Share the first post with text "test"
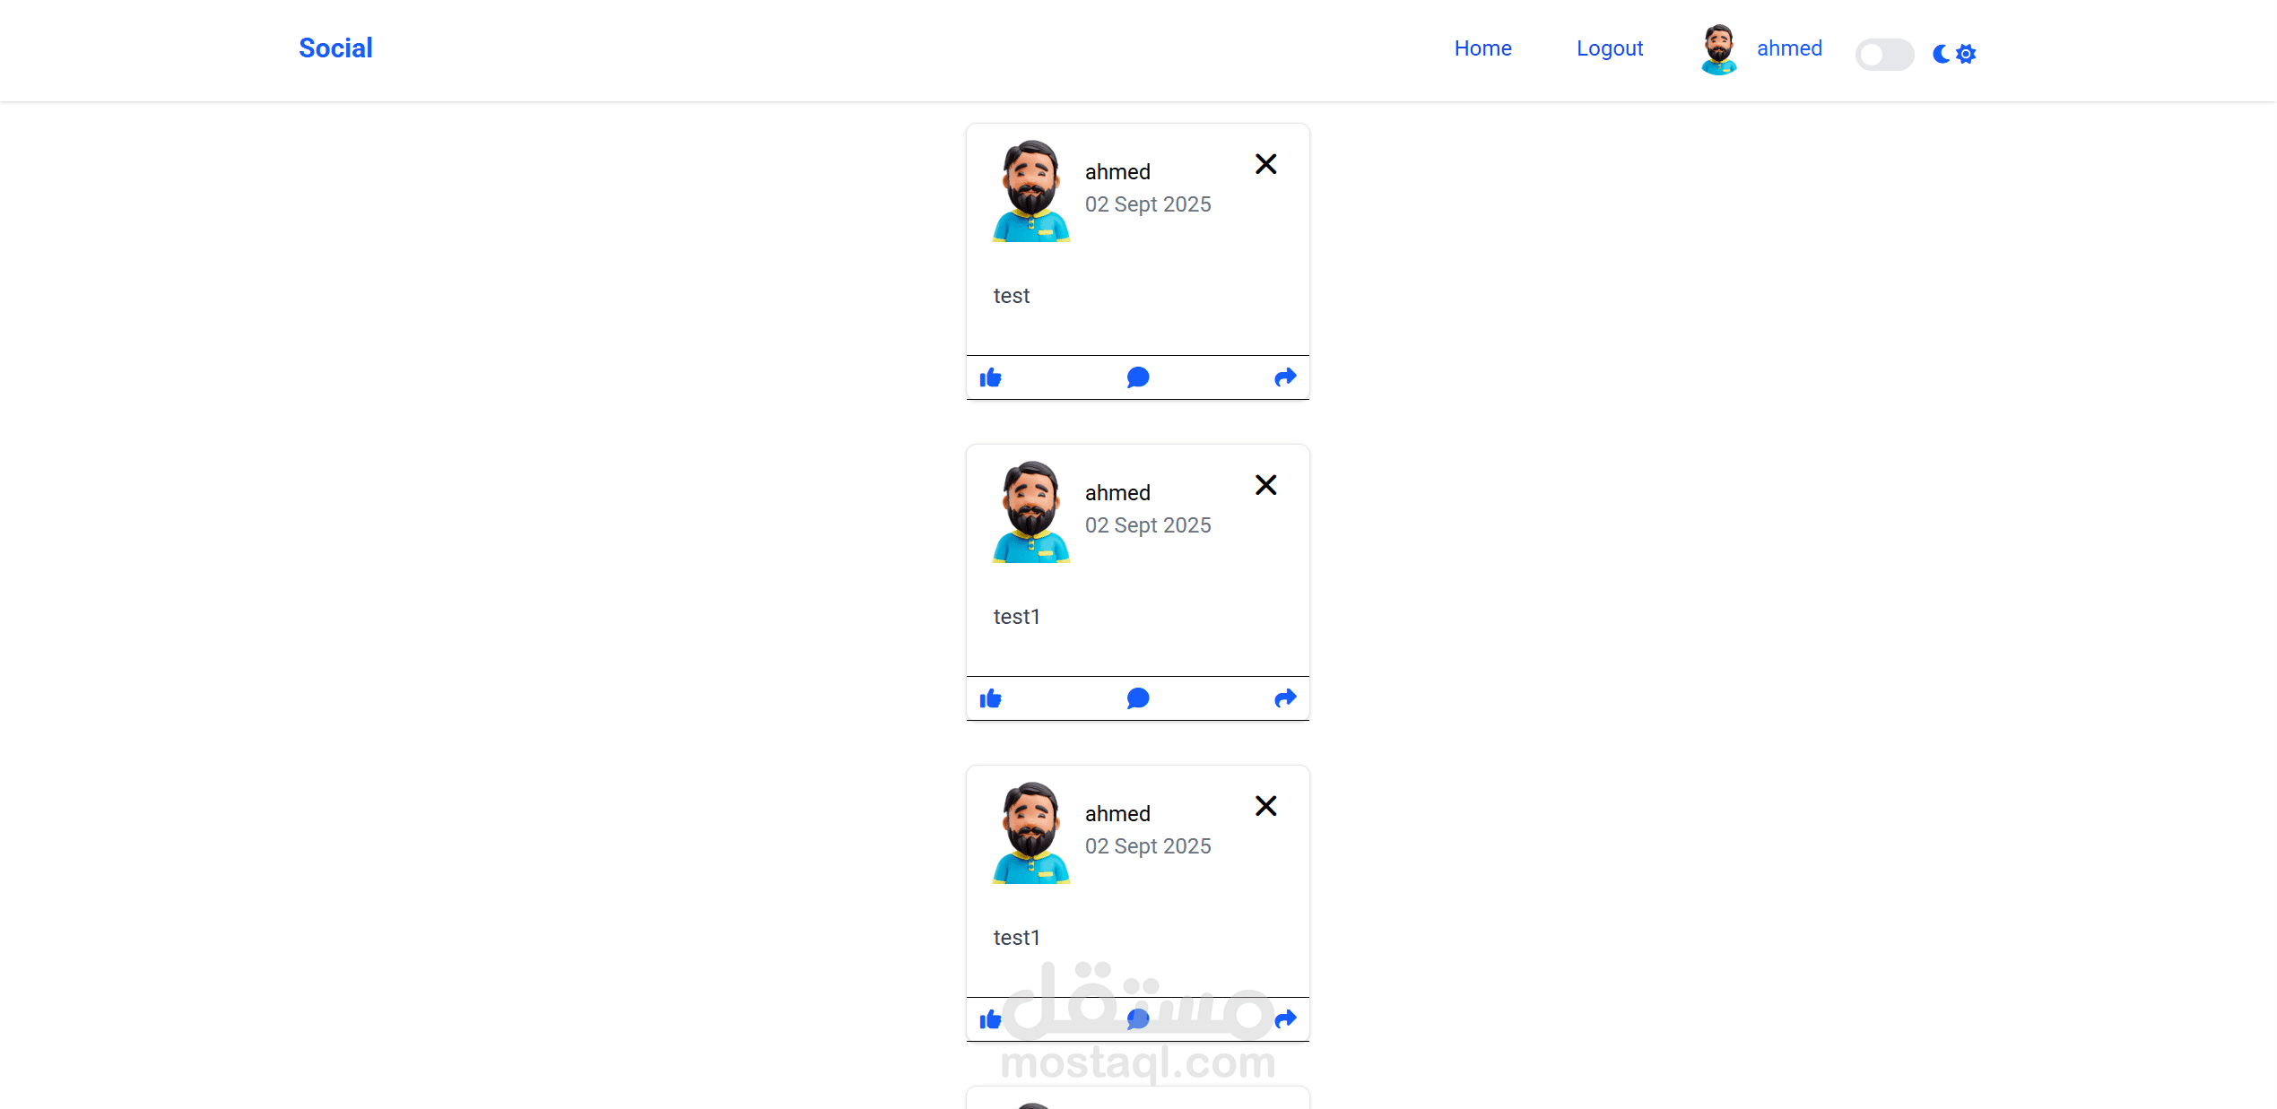Screen dimensions: 2277x1109 coord(1285,377)
